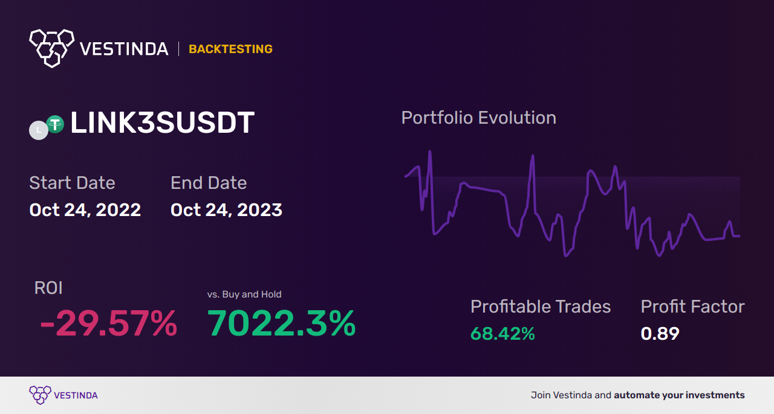Click the Profitable Trades 68.42% value
The height and width of the screenshot is (414, 774).
502,334
